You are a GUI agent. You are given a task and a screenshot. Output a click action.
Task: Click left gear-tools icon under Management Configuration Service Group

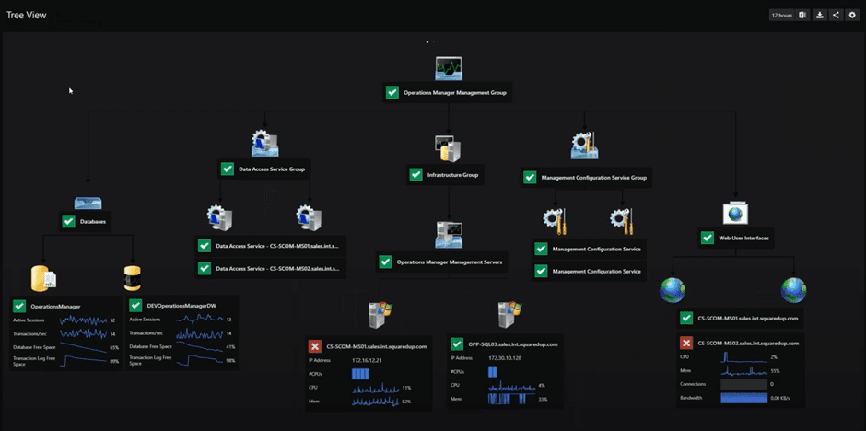555,221
